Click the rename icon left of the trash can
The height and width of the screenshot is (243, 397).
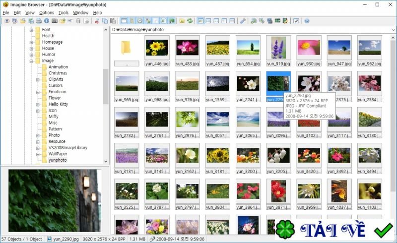[70, 21]
